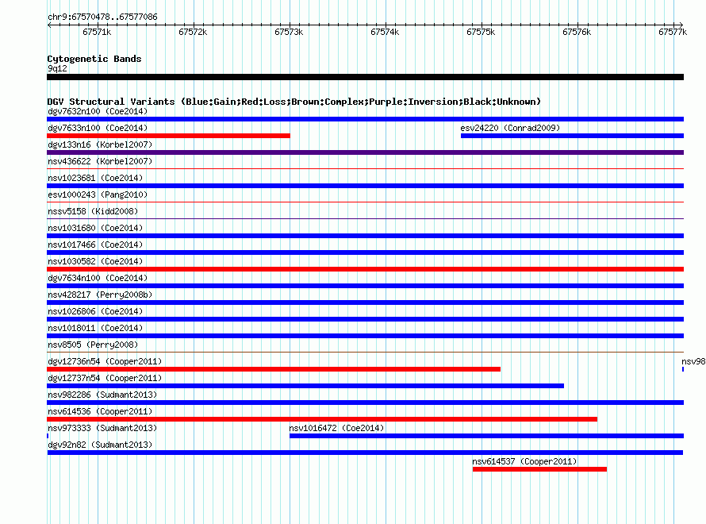Open nsv1030582 (Coe2014) variant label

95,261
